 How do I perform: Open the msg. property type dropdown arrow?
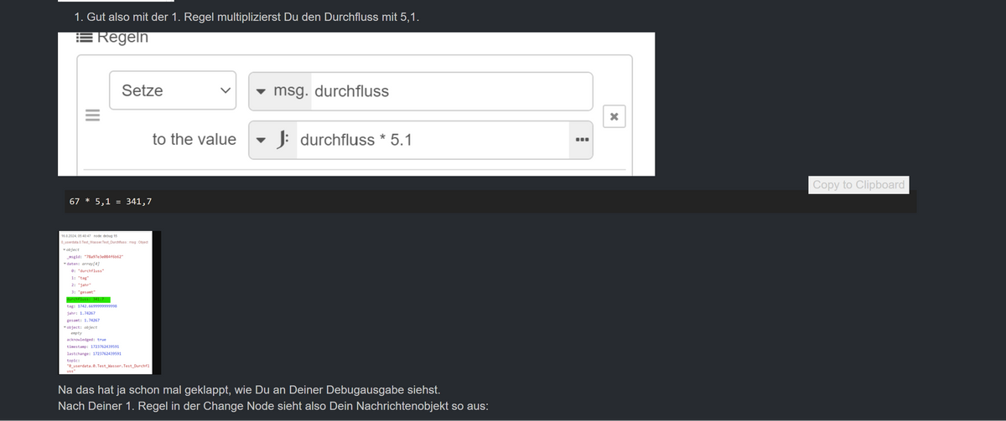261,91
